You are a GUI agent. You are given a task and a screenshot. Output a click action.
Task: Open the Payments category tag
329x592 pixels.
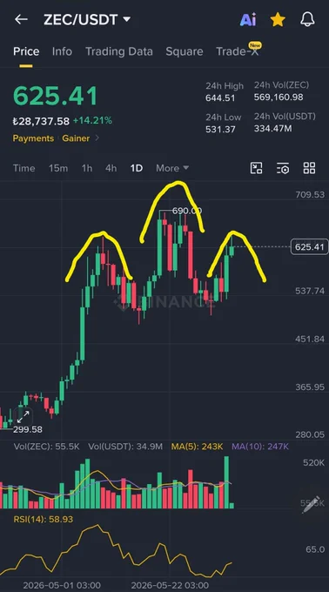[x=33, y=138]
